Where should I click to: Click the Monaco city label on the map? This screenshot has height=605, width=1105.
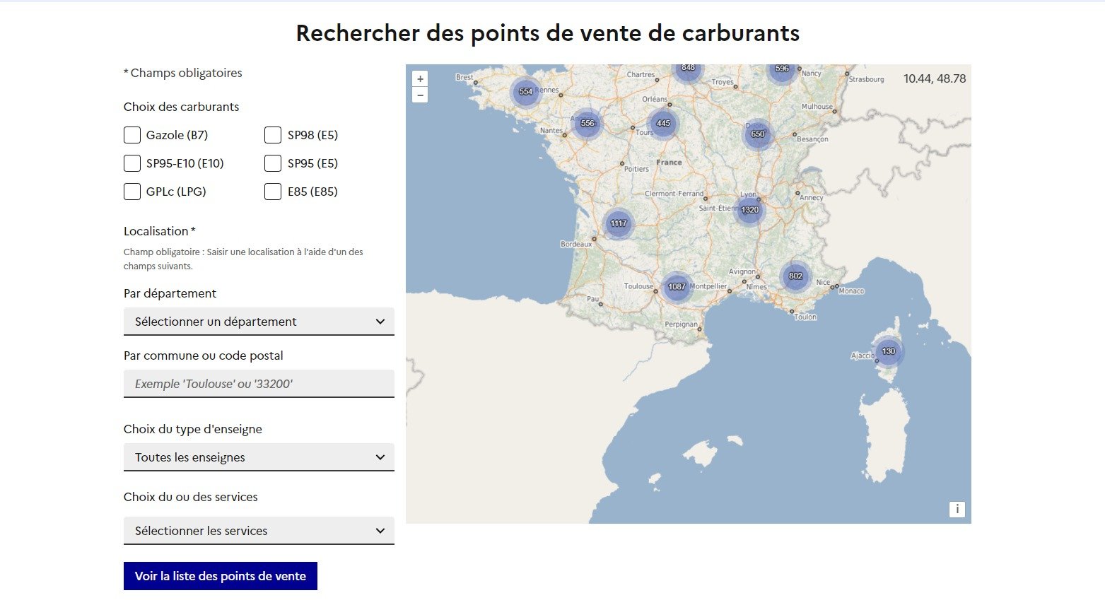851,291
